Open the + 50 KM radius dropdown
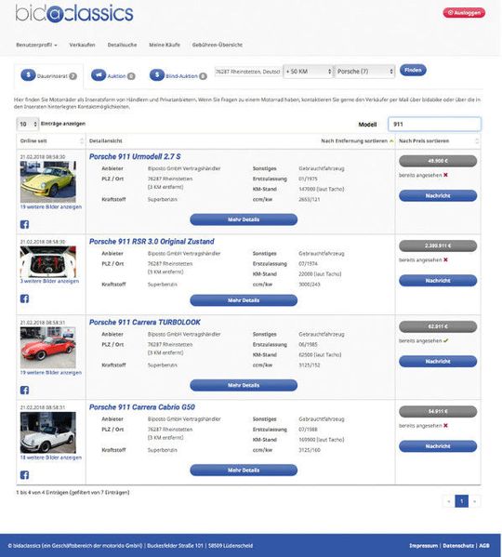This screenshot has height=557, width=502. coord(308,72)
